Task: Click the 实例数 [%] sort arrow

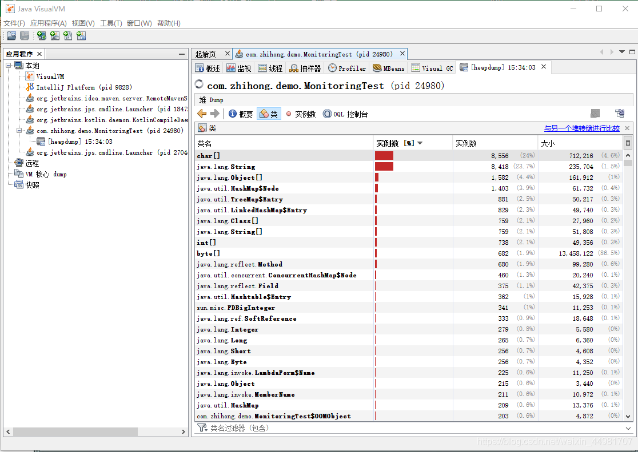Action: tap(420, 143)
